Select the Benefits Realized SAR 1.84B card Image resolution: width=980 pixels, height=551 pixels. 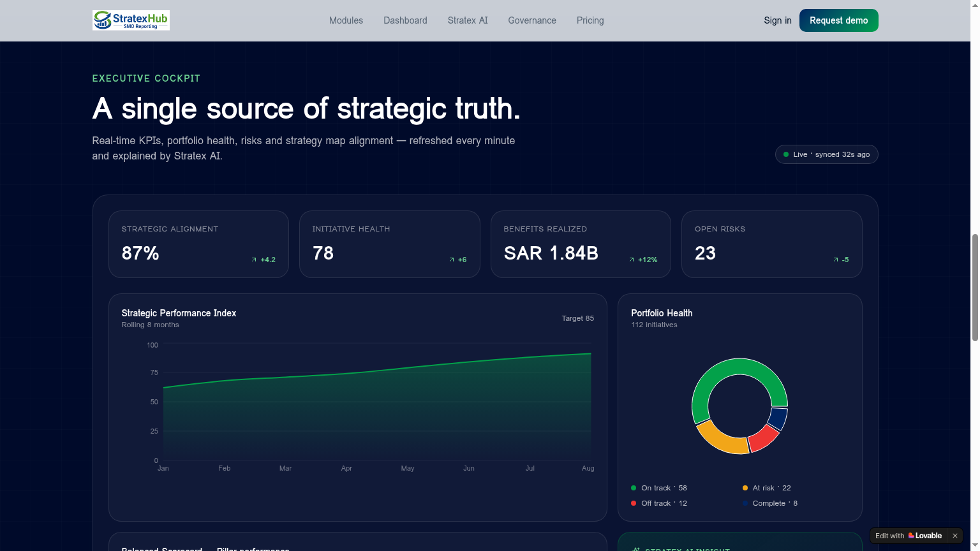click(581, 244)
